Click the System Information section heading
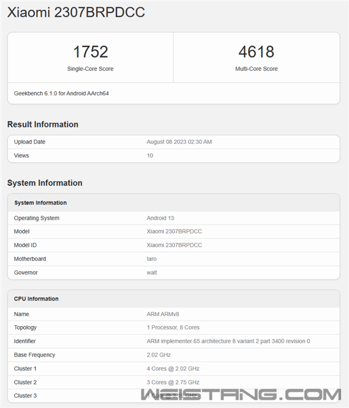 44,183
